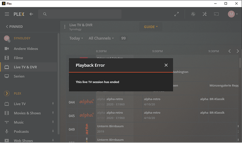242x143 pixels.
Task: Click the 99 channel count badge
Action: pos(123,38)
